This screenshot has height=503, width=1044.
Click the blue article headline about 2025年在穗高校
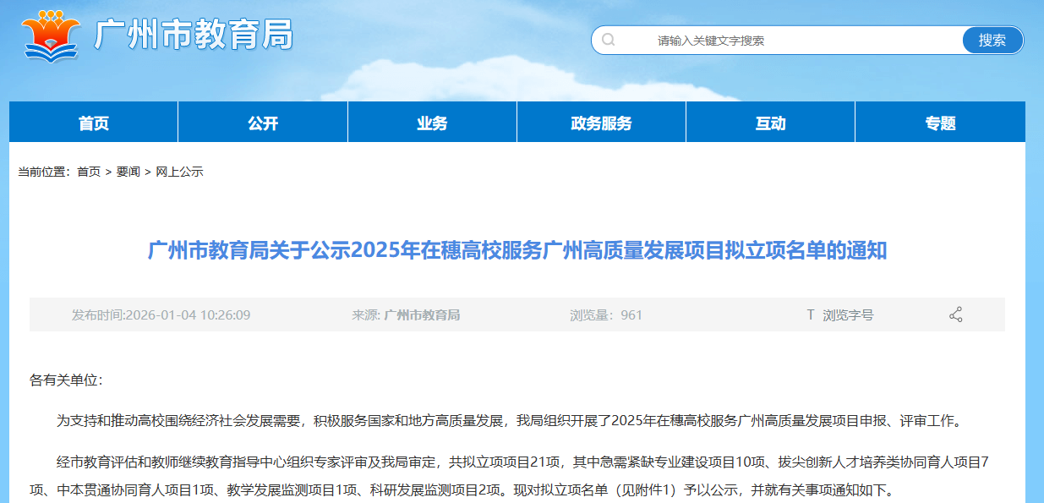coord(517,251)
